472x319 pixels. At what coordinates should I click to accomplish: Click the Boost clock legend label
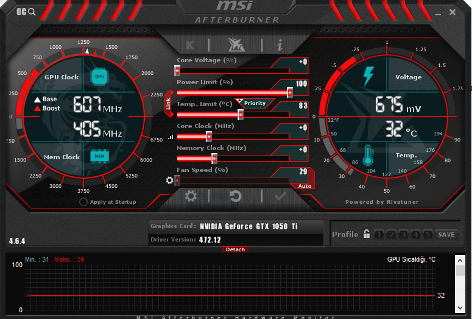click(47, 108)
